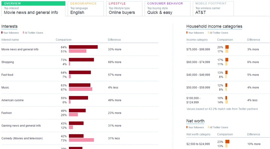This screenshot has width=270, height=149.
Task: Click Your followers legend swatch under Interests
Action: pyautogui.click(x=2, y=33)
